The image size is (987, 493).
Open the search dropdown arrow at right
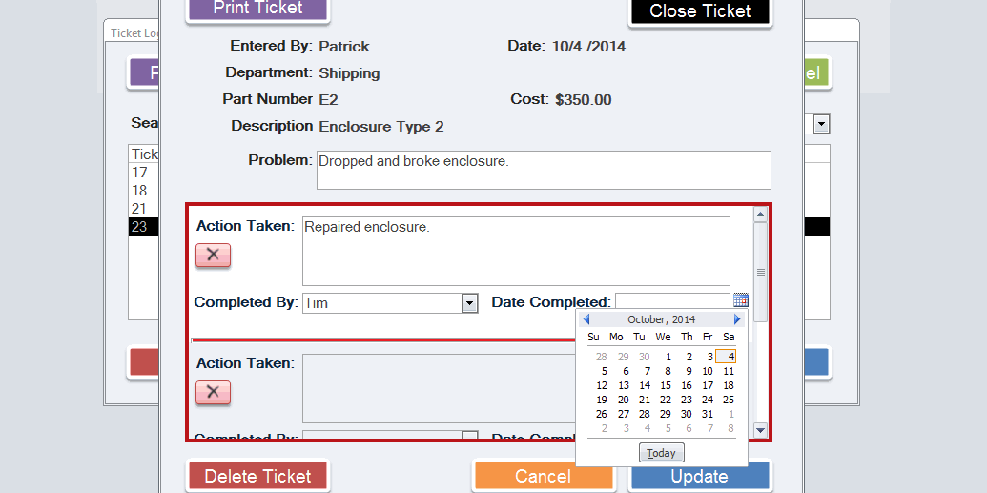(x=821, y=124)
